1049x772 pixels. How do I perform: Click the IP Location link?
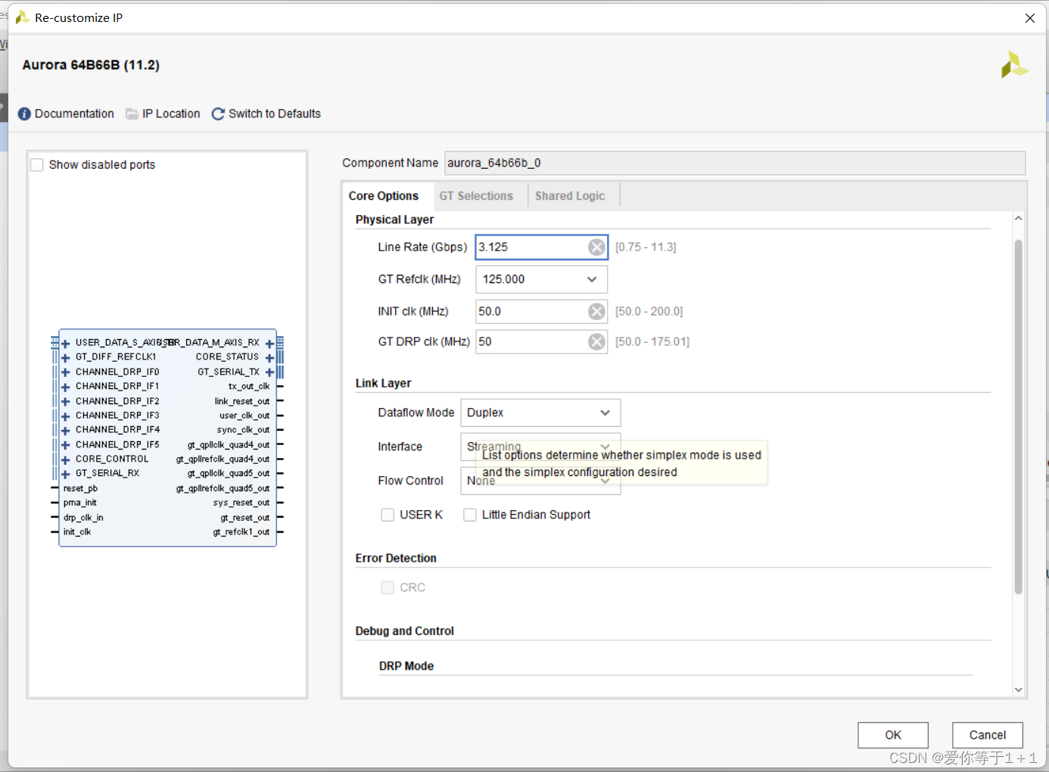click(x=171, y=114)
